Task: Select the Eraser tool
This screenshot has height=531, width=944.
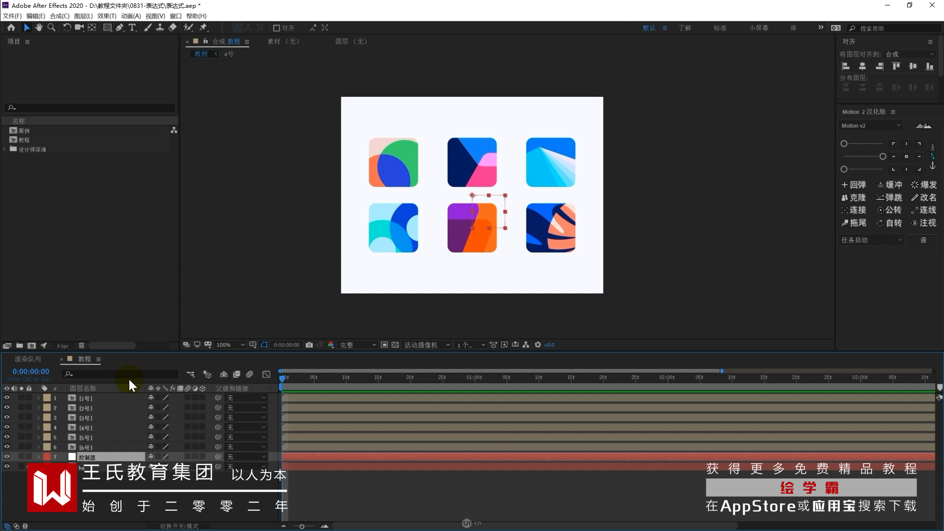Action: [172, 28]
